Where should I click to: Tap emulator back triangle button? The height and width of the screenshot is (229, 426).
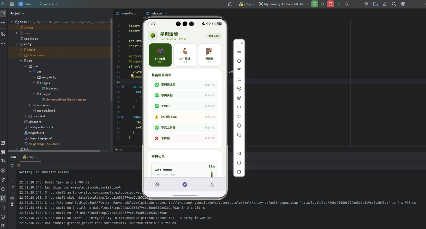point(239,153)
